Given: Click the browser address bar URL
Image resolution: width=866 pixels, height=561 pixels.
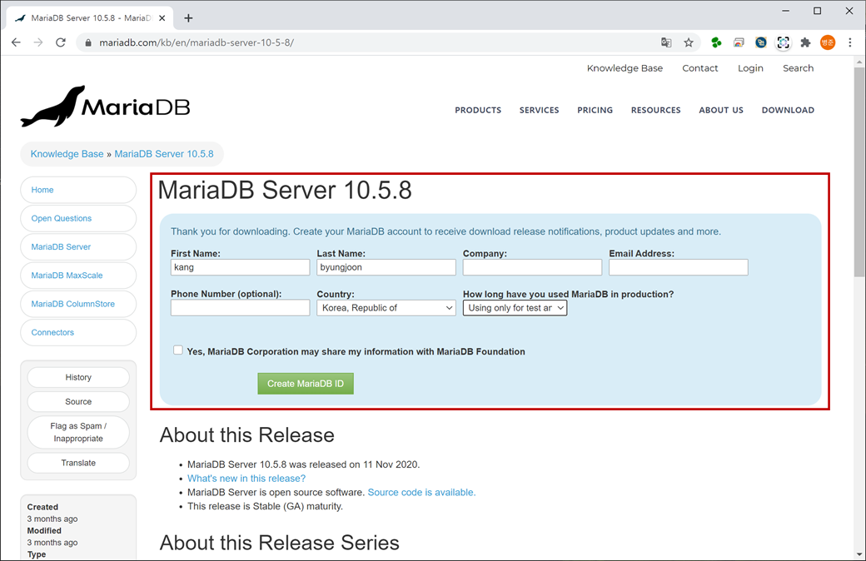Looking at the screenshot, I should pyautogui.click(x=197, y=42).
